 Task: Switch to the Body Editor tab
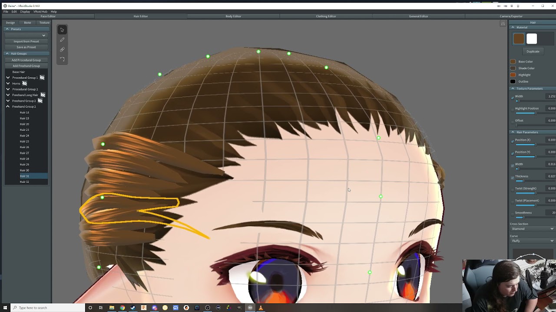233,16
